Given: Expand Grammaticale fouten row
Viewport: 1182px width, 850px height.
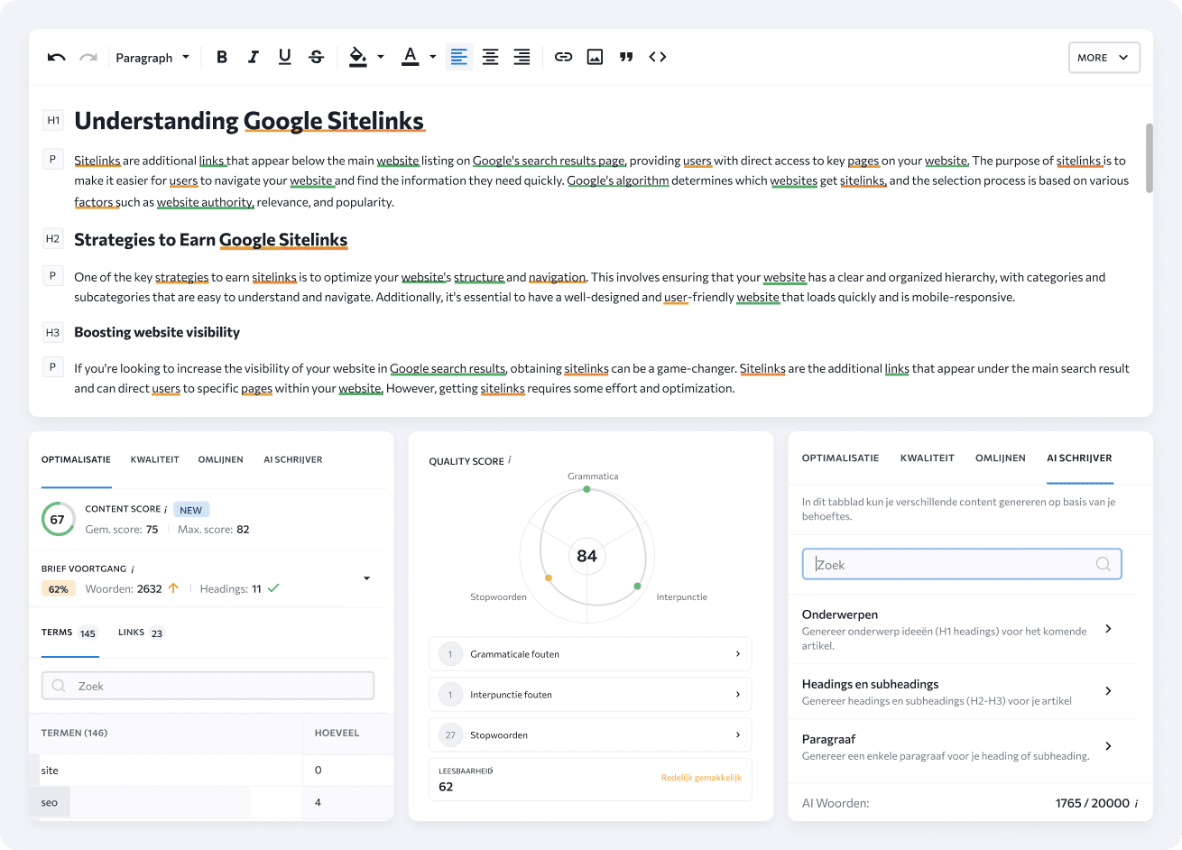Looking at the screenshot, I should (x=590, y=654).
